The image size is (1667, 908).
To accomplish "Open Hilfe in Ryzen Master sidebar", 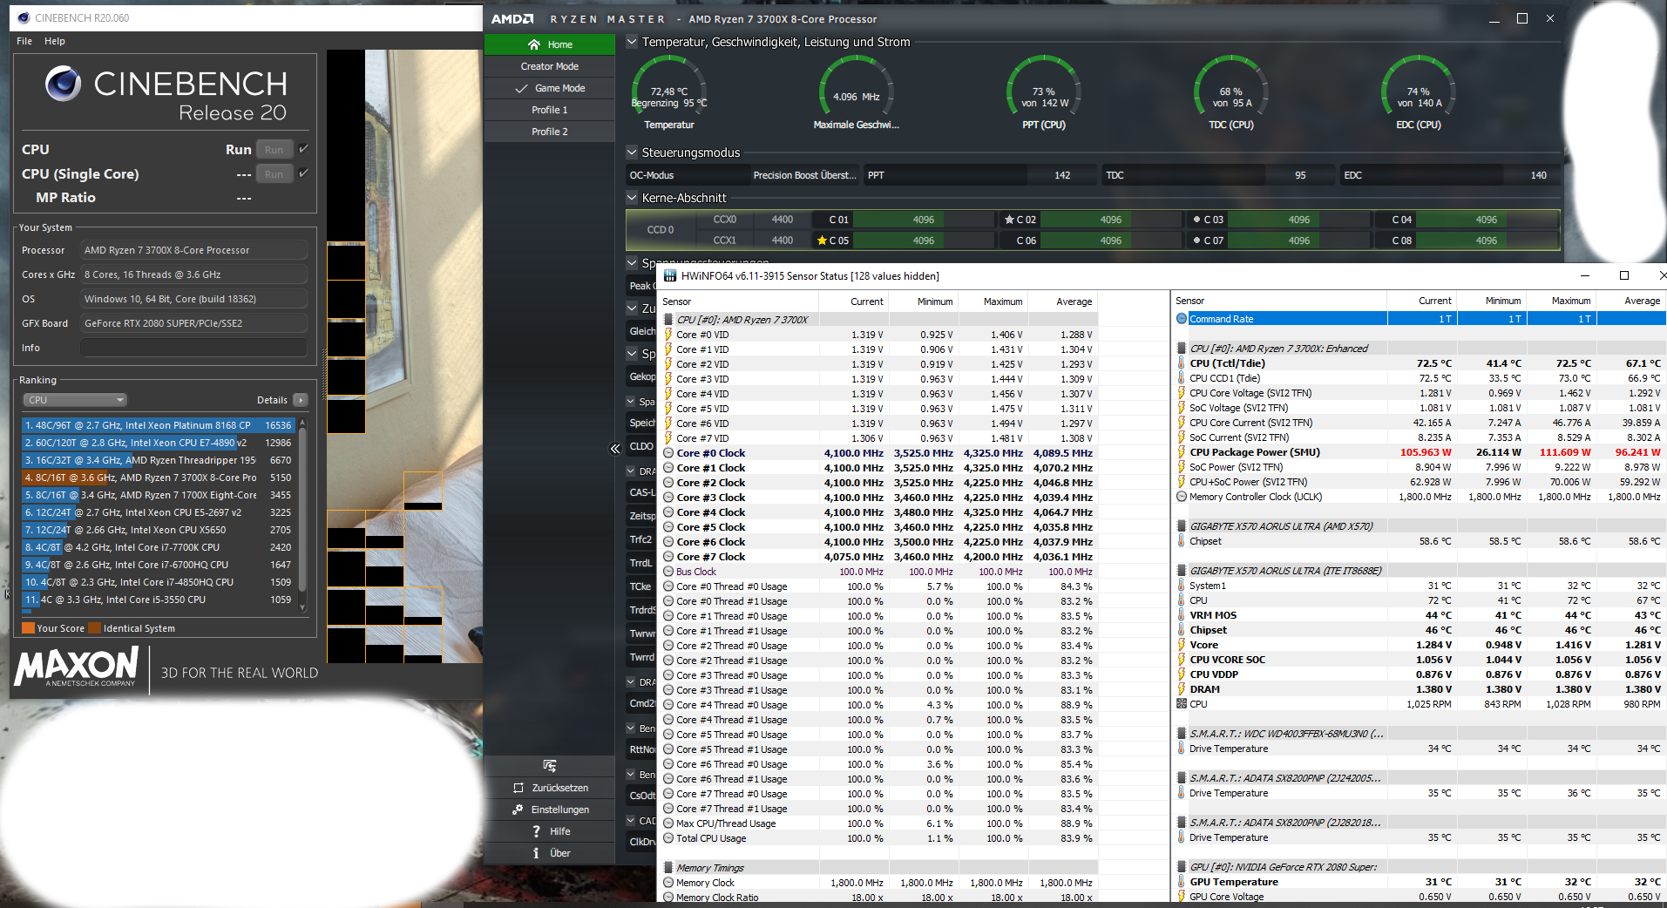I will (x=550, y=831).
